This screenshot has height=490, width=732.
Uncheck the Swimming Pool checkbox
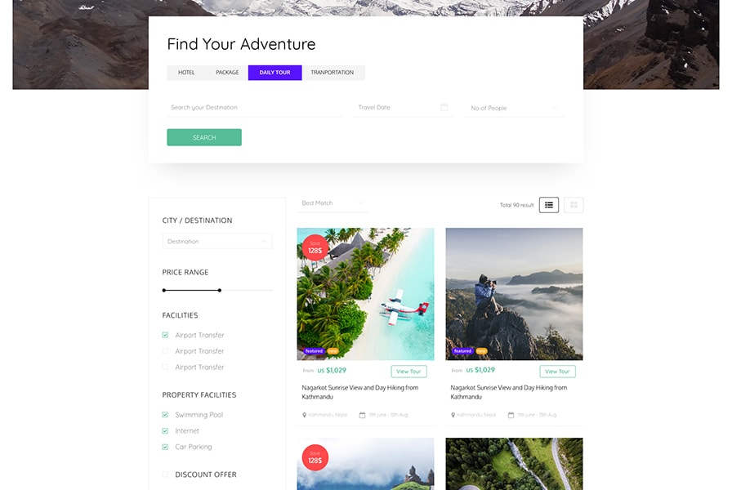[x=165, y=415]
